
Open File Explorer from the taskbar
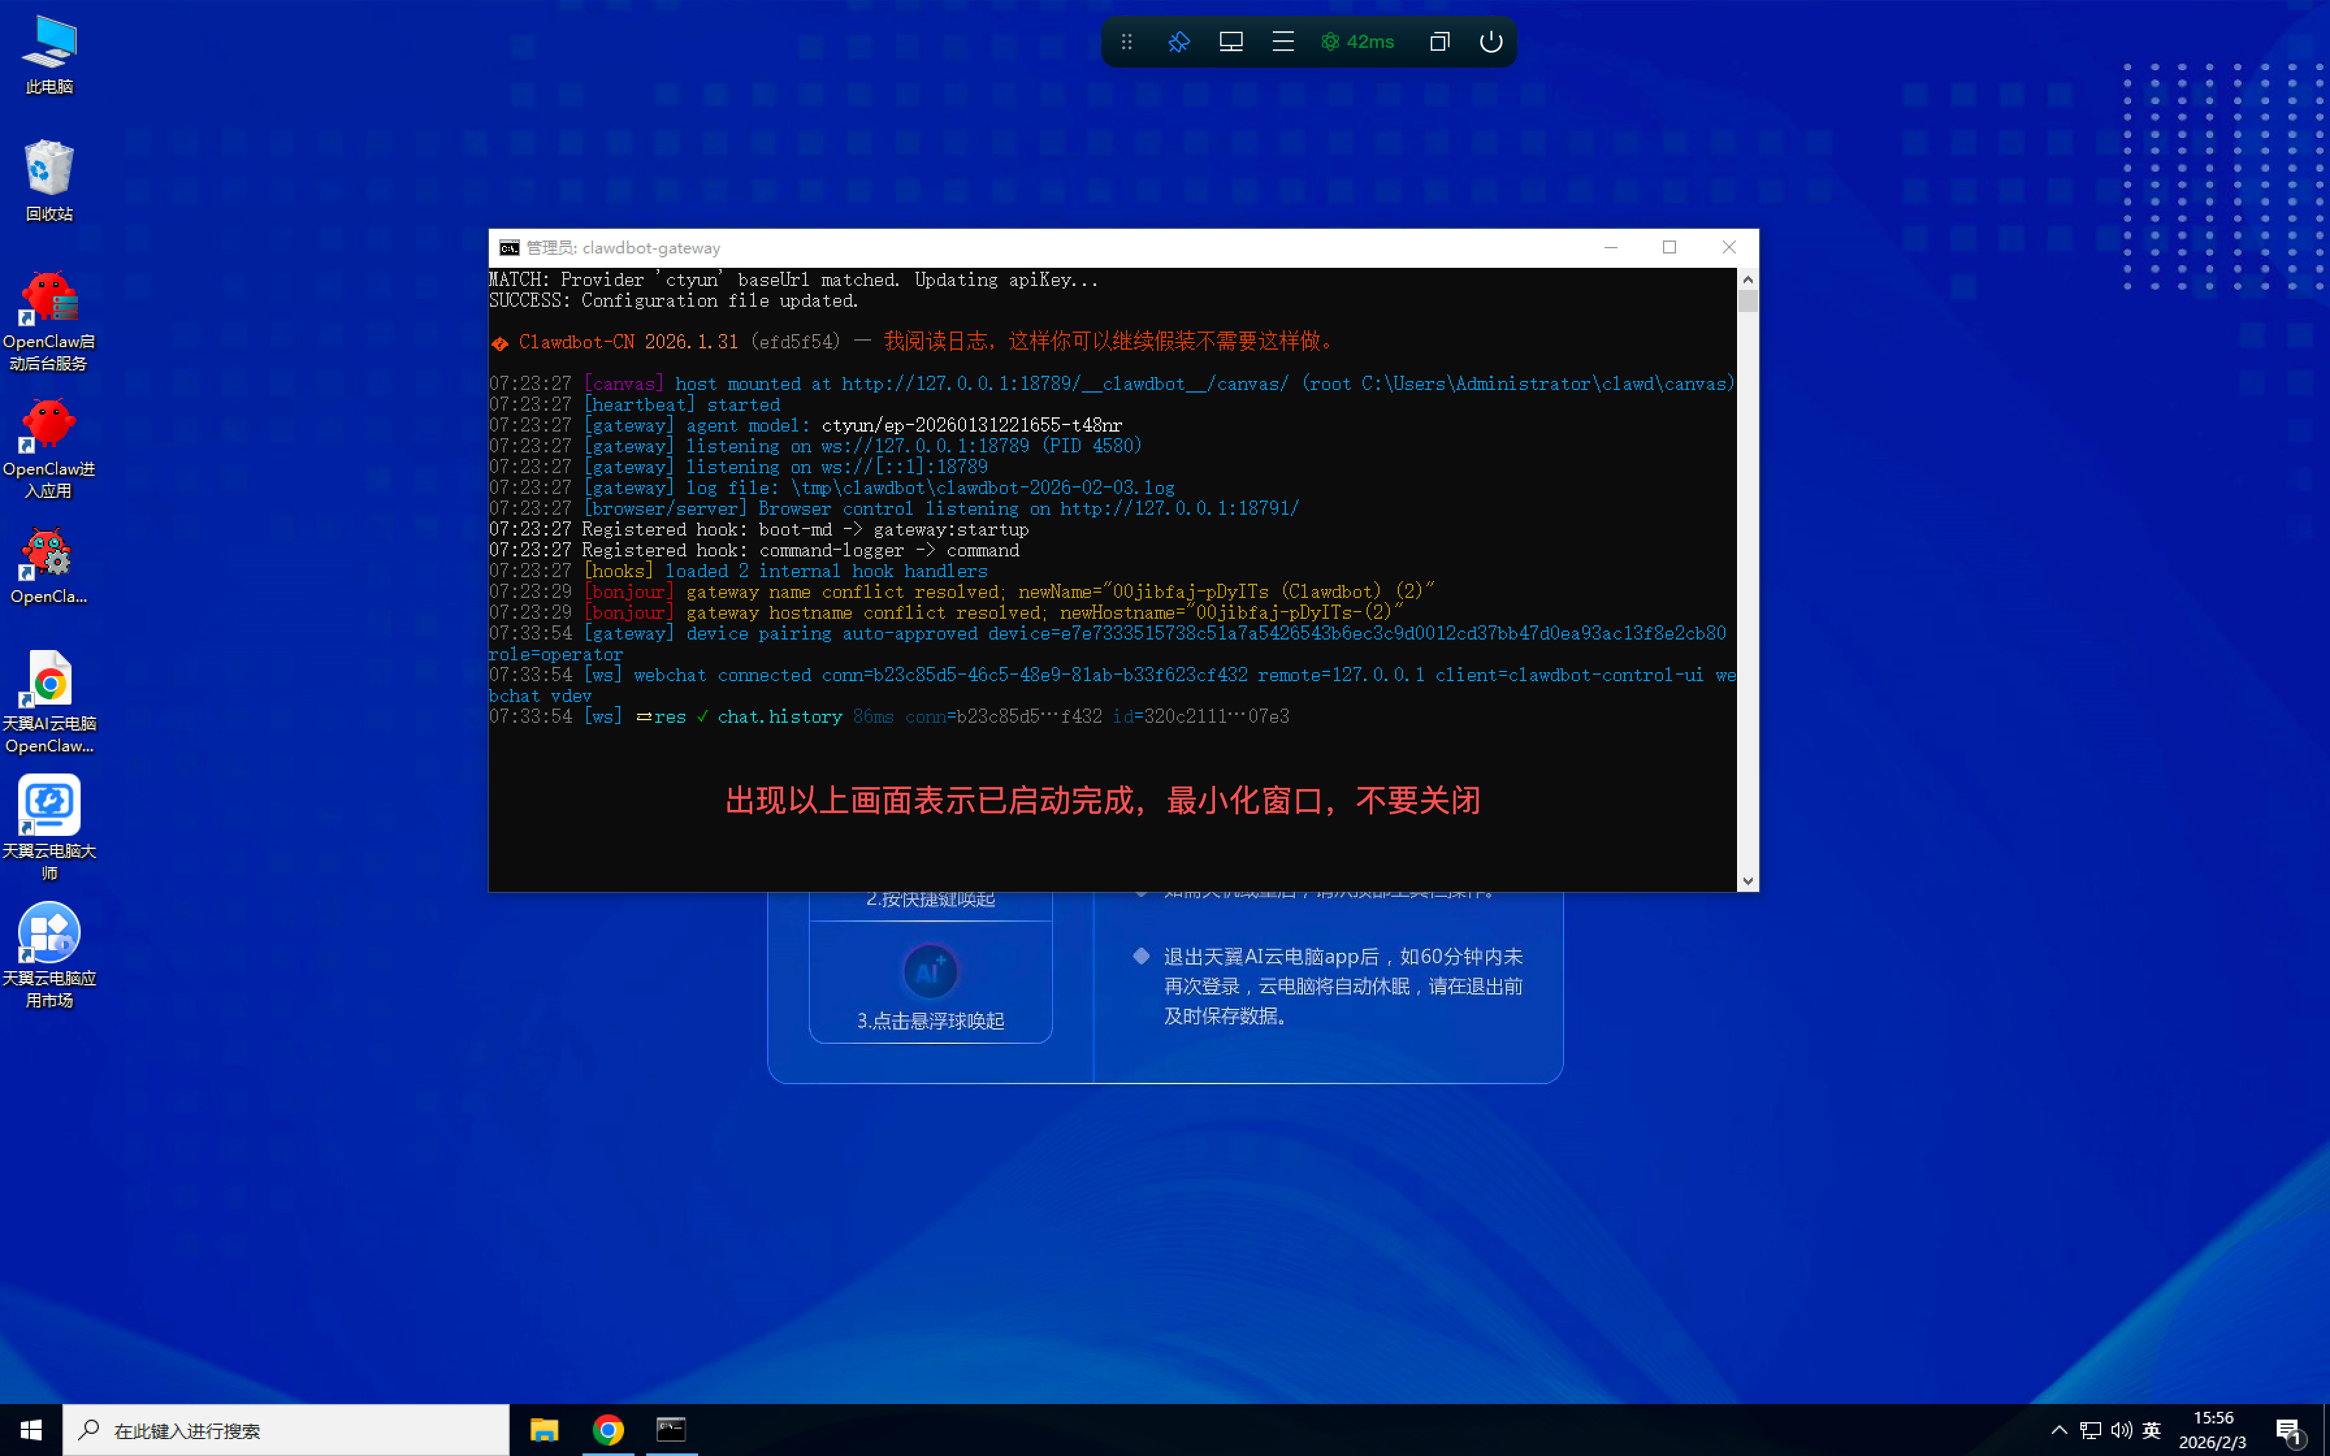(544, 1430)
